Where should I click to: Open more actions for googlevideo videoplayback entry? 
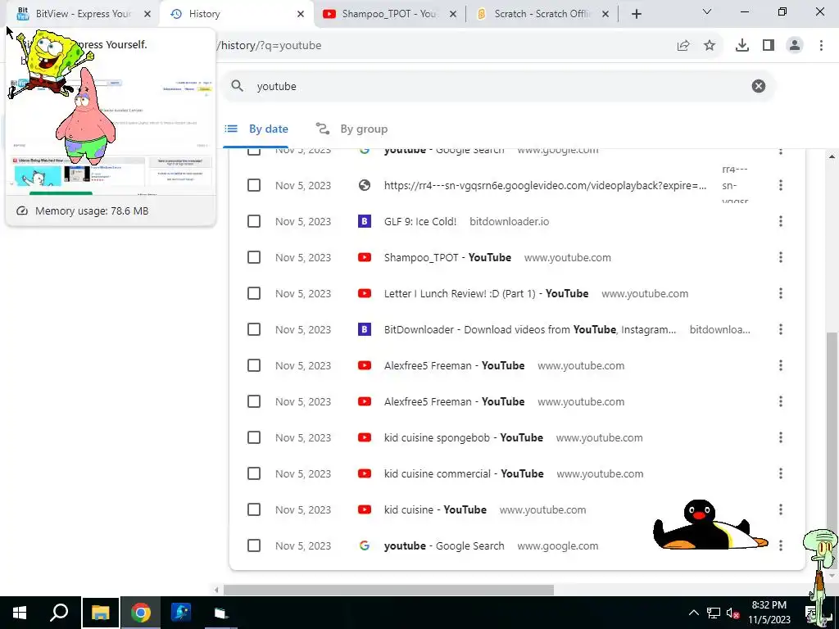pos(781,186)
